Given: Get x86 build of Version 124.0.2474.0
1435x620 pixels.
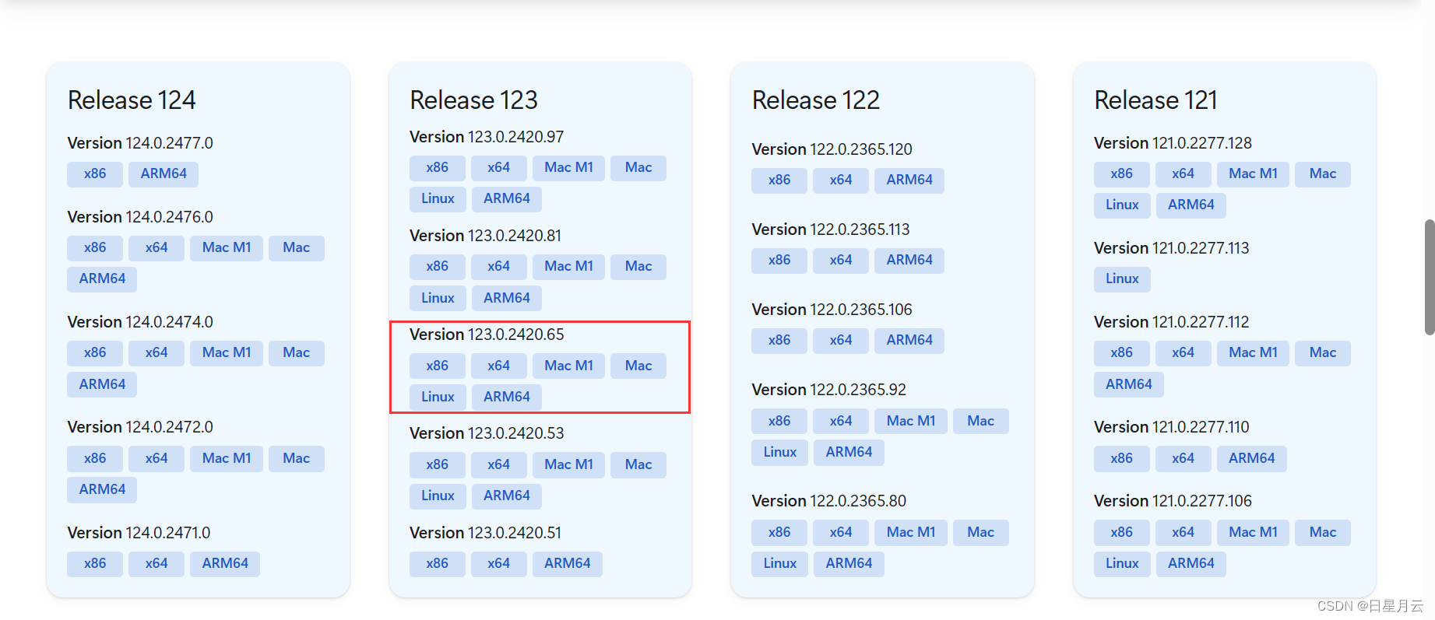Looking at the screenshot, I should point(95,353).
